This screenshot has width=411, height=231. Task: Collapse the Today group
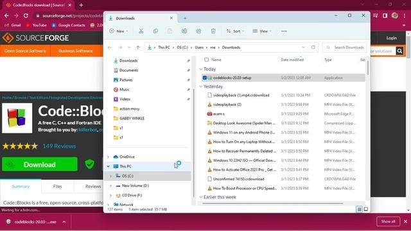point(201,69)
